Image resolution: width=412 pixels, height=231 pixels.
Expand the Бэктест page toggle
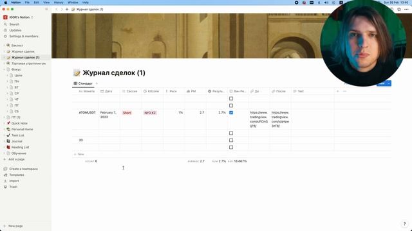pos(5,46)
